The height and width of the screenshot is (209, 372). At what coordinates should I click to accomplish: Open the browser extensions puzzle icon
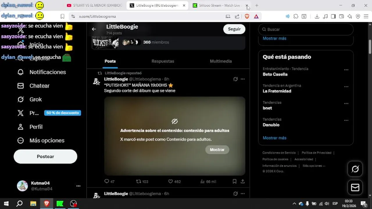point(296,17)
